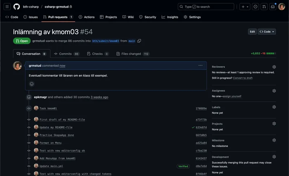Click the Convert to draft link

(x=243, y=78)
